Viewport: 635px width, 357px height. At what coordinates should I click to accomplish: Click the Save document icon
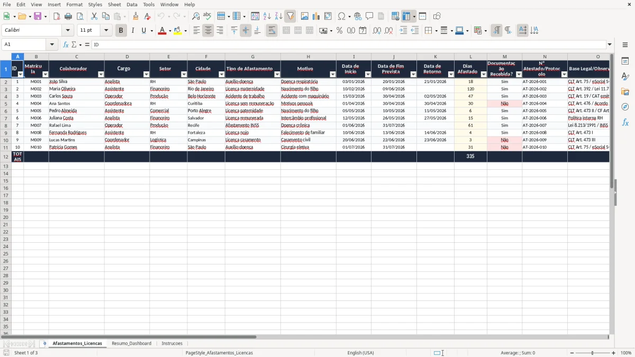(38, 16)
